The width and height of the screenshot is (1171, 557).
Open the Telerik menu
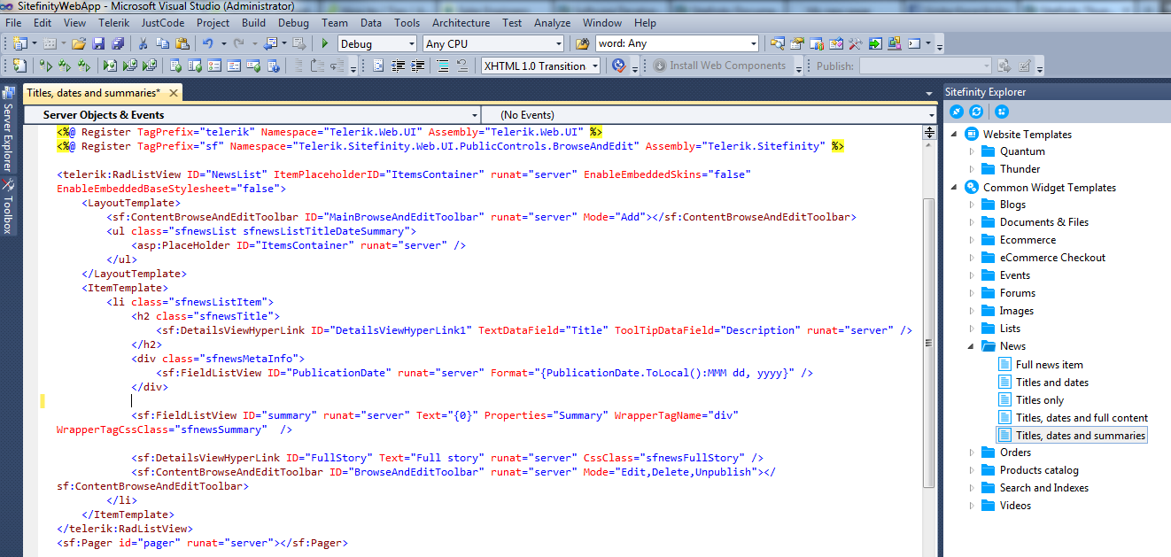[113, 23]
